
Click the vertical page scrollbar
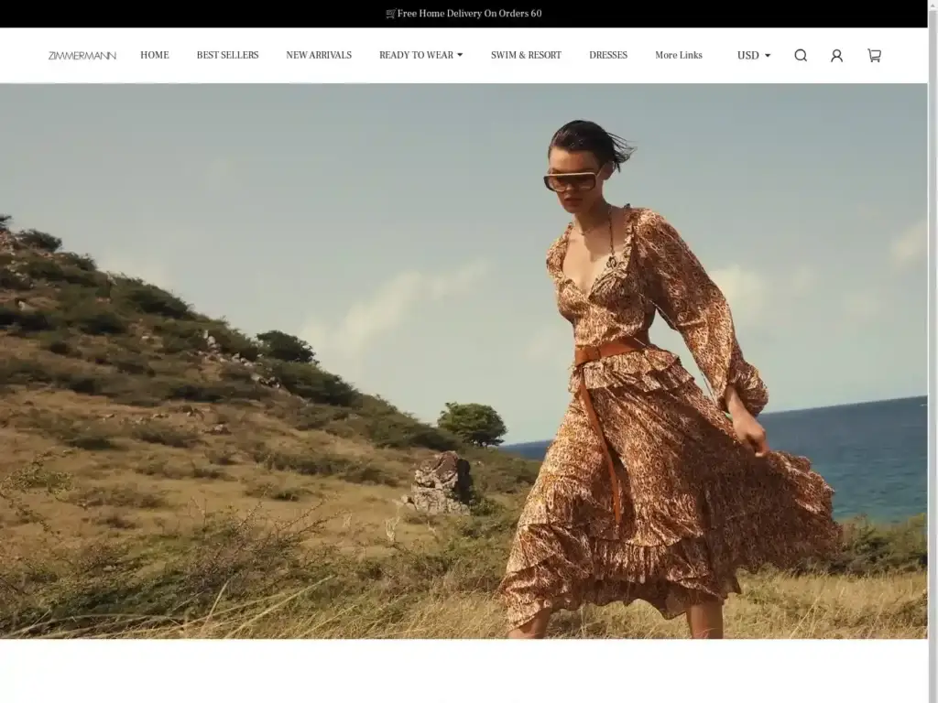click(933, 366)
